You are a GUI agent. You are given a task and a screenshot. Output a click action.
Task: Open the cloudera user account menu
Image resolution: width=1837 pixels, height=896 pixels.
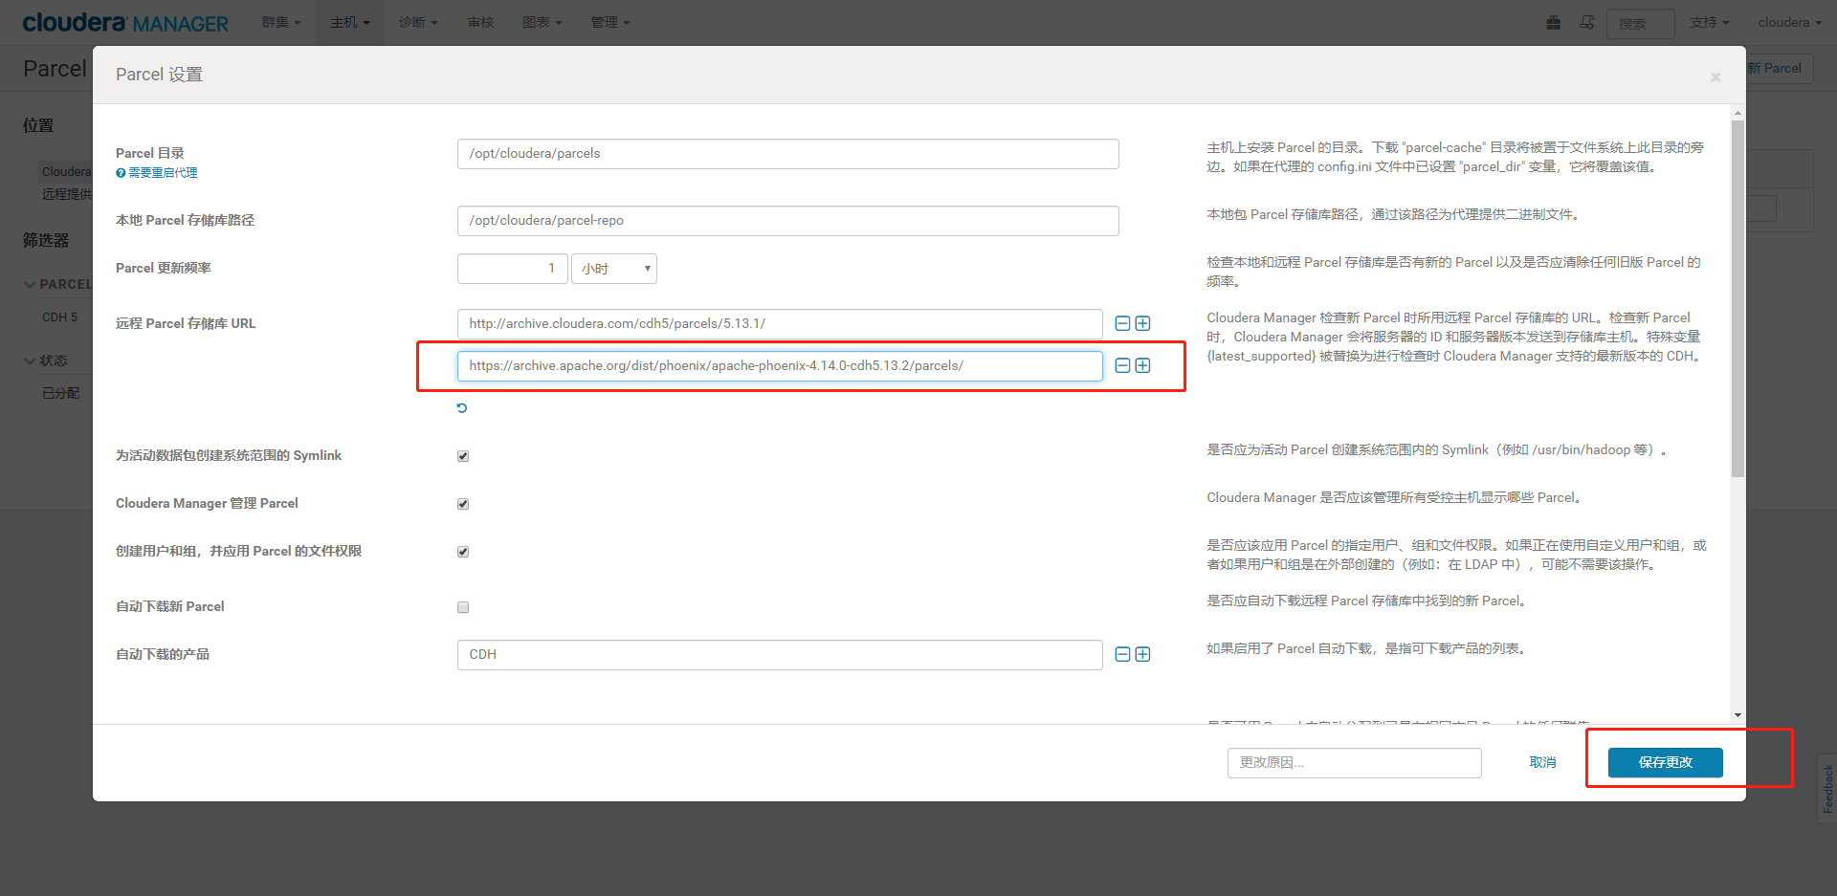pyautogui.click(x=1789, y=22)
